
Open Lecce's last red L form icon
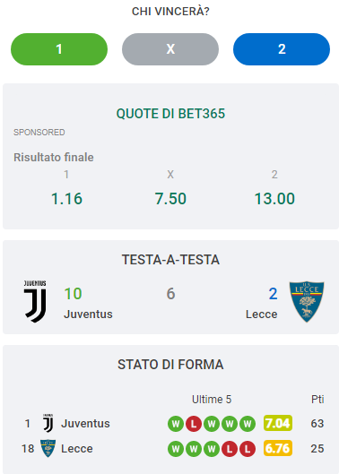click(x=248, y=449)
